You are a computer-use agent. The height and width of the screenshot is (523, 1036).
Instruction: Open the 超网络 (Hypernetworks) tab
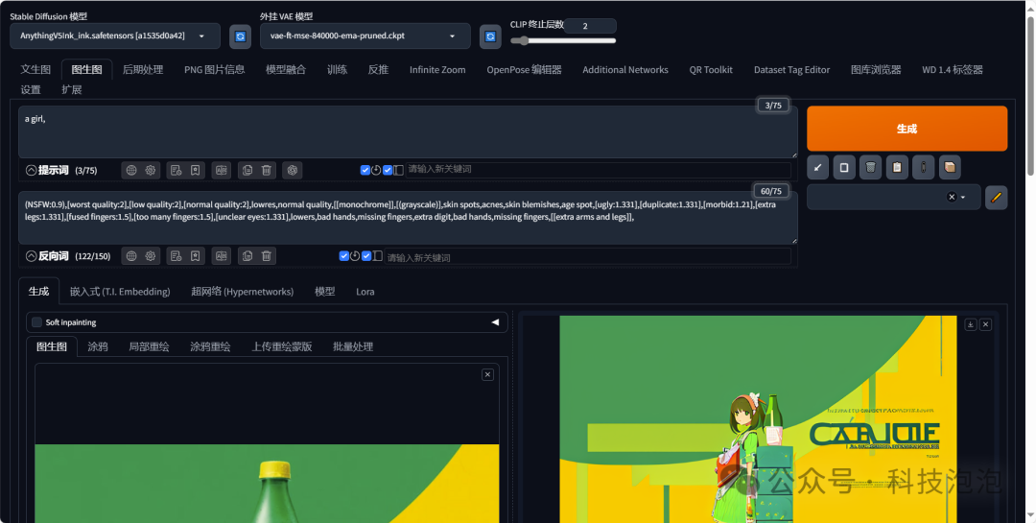(x=243, y=292)
